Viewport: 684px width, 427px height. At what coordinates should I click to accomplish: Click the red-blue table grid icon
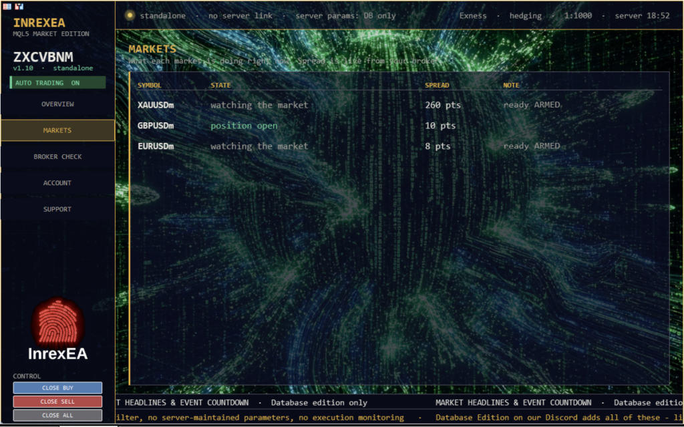[x=7, y=7]
